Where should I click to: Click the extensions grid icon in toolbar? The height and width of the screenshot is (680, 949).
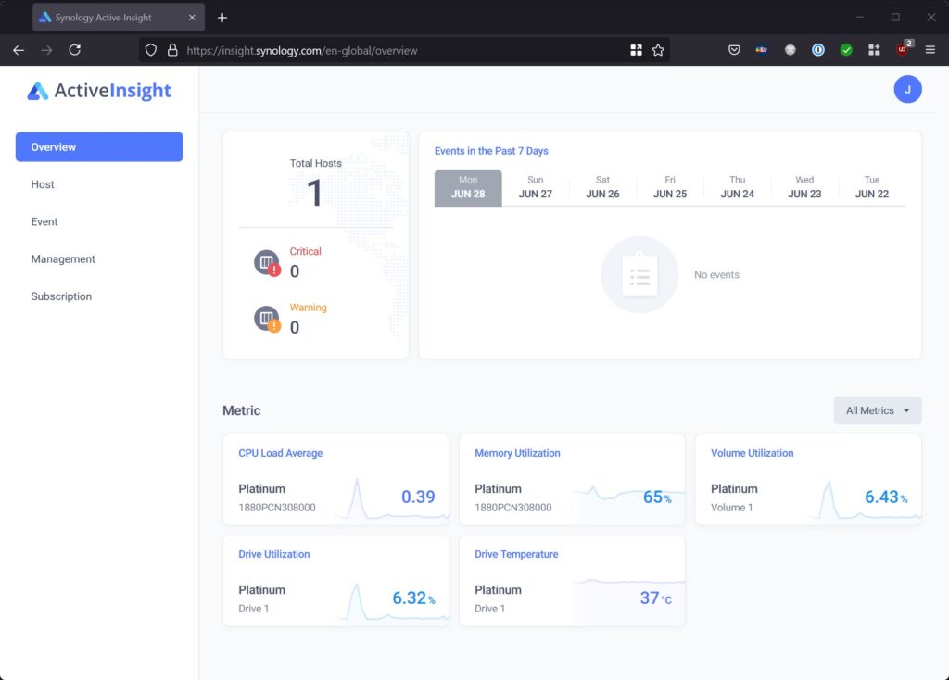pos(874,50)
